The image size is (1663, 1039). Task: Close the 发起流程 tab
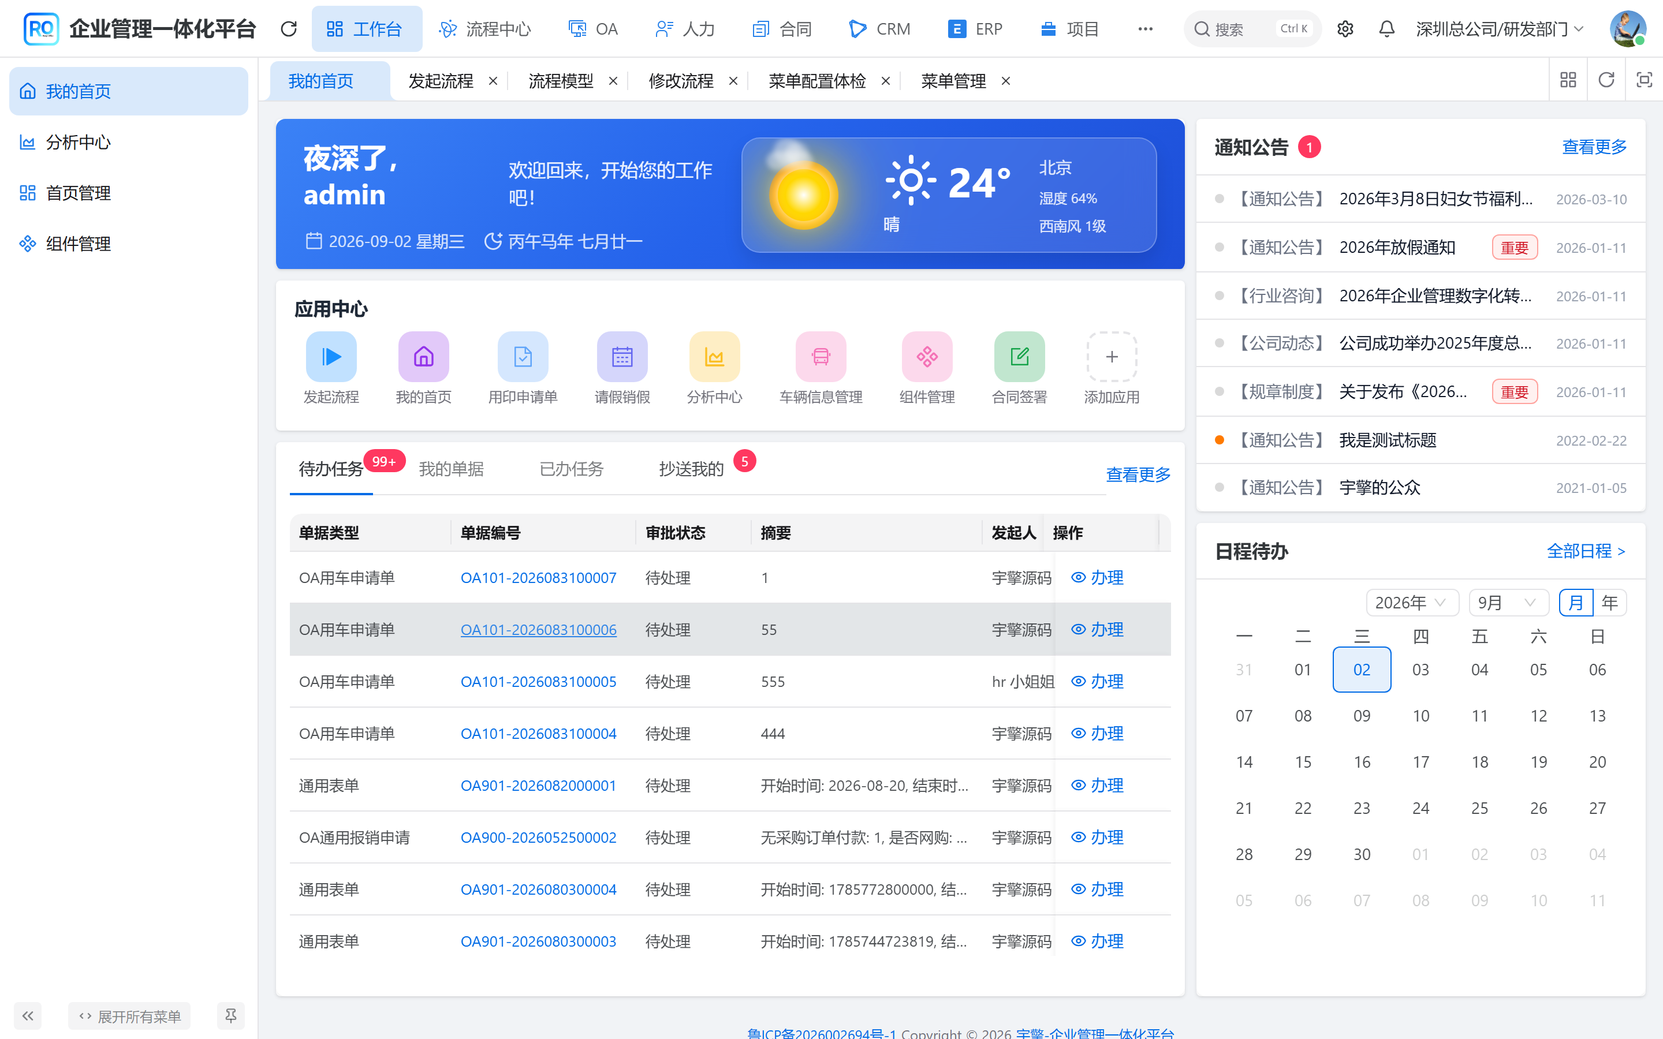tap(493, 81)
